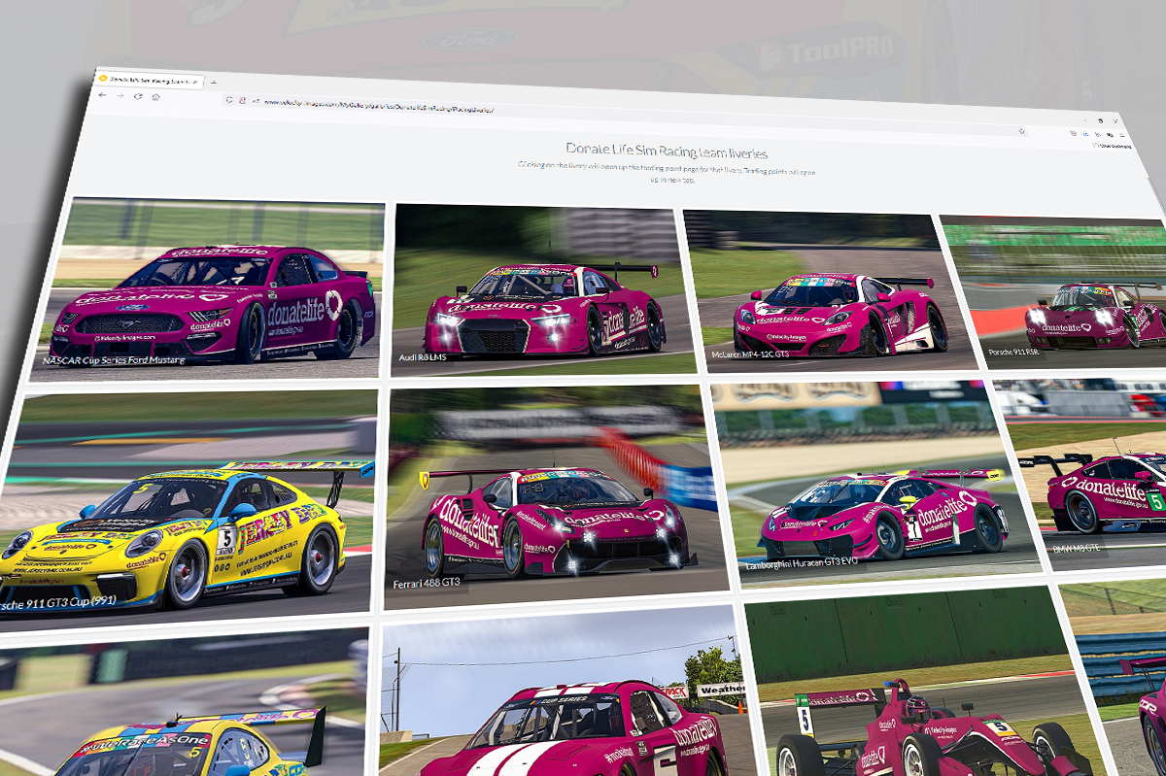Bookmark this page with star icon

pos(1021,131)
